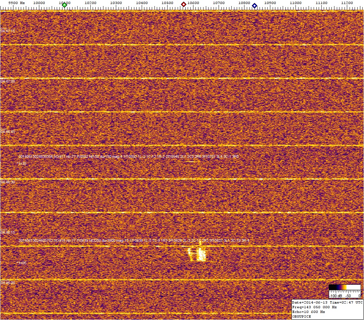Click the red diamond frequency marker
Screen dimensions: 364x320
coord(184,4)
